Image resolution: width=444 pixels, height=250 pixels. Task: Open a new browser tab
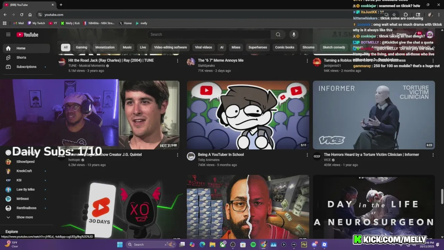61,5
